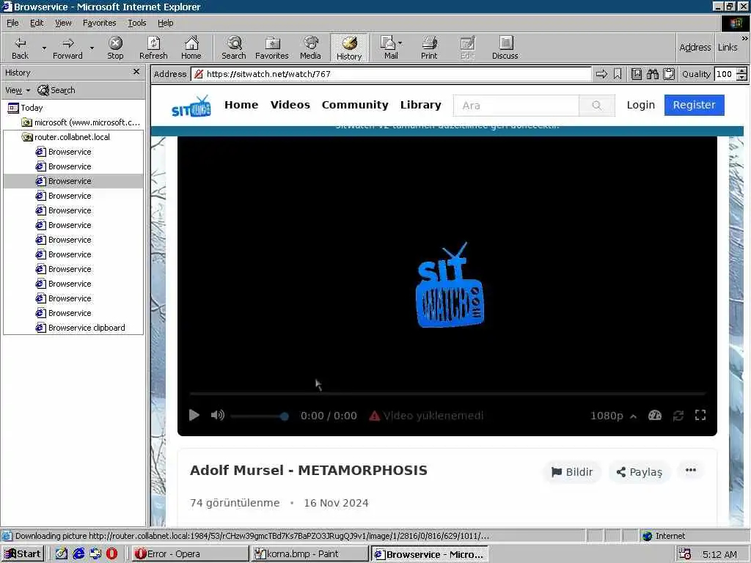Screen dimensions: 751x563
Task: Open the Library link
Action: 420,105
